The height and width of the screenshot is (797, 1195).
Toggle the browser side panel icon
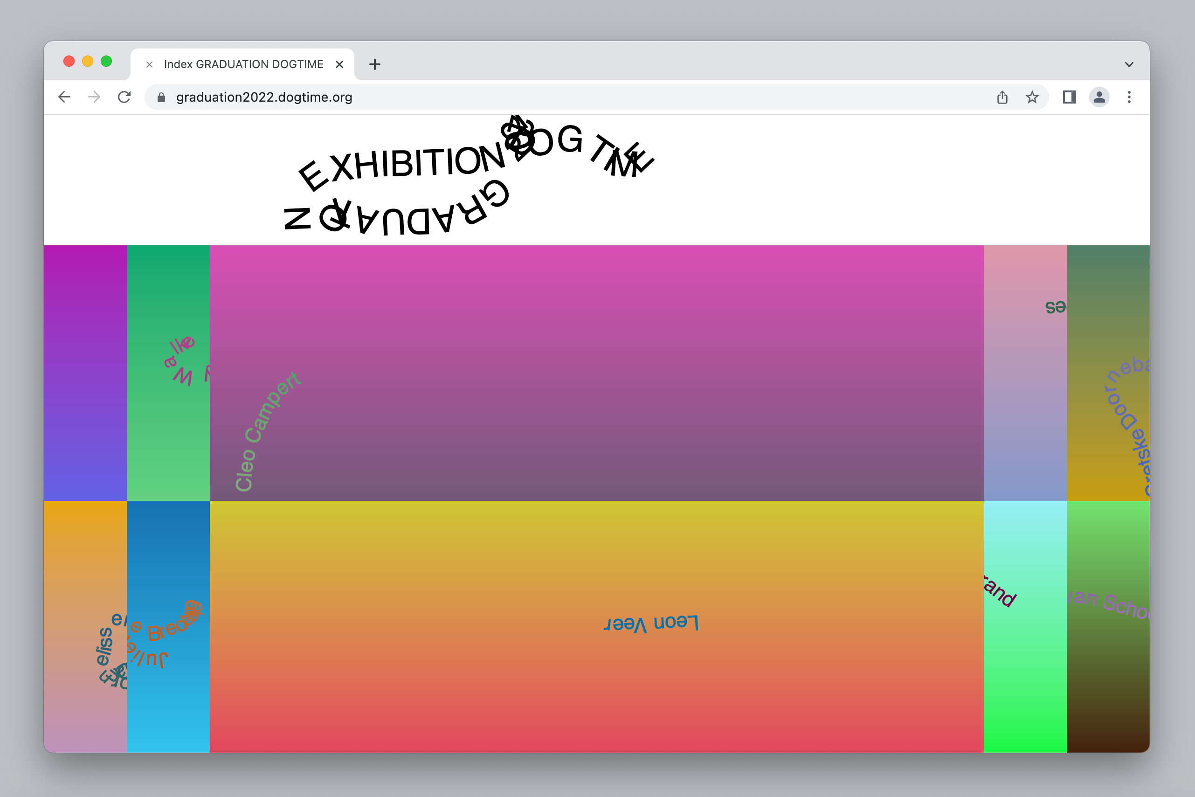1069,97
